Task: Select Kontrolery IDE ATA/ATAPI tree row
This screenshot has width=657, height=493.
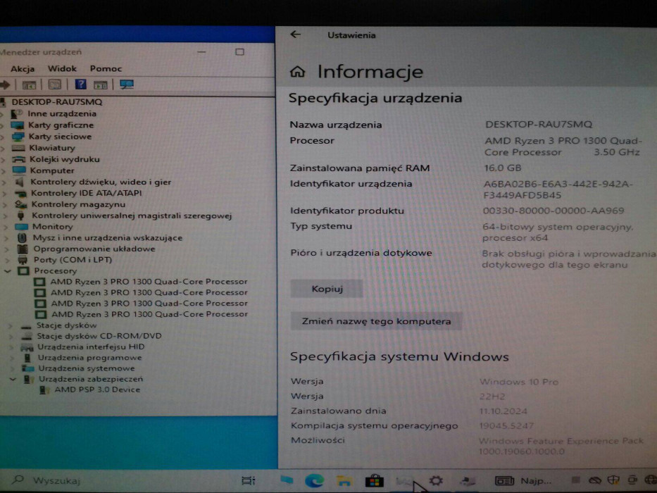Action: coord(87,193)
